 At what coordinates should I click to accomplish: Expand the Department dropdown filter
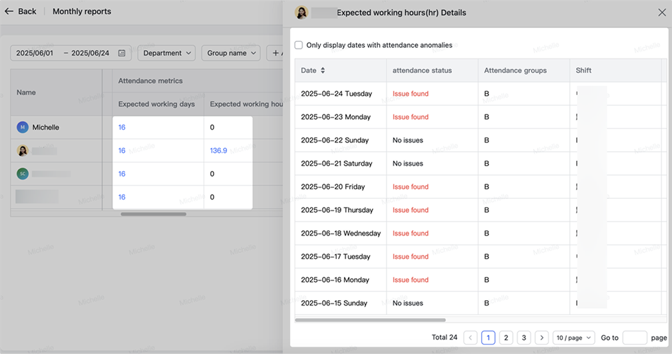166,53
